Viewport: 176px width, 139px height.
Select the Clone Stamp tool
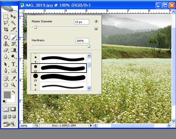pos(6,44)
